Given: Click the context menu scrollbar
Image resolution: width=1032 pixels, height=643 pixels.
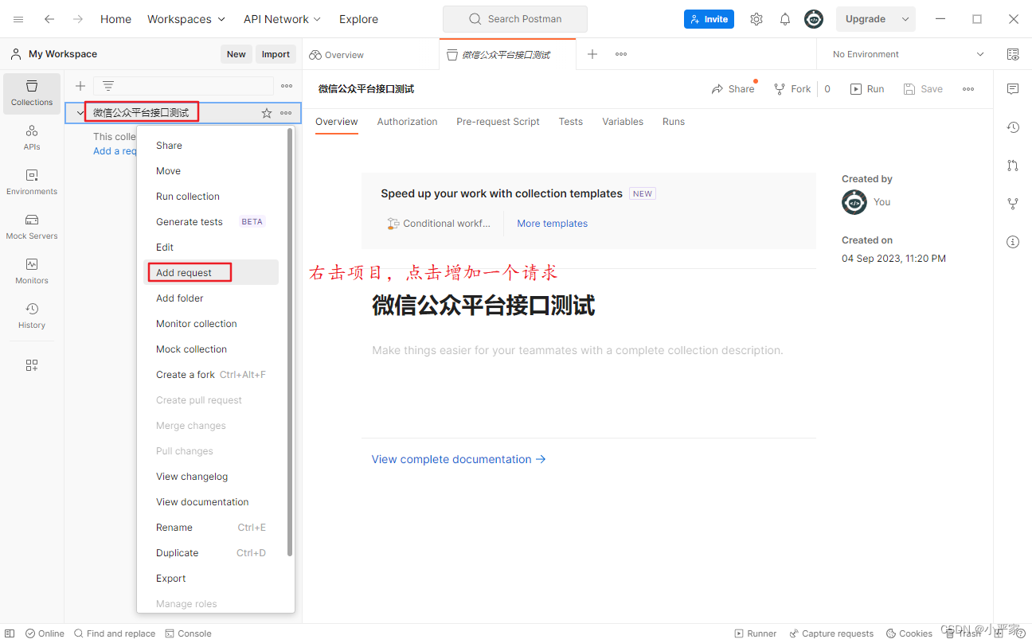Looking at the screenshot, I should [x=290, y=343].
